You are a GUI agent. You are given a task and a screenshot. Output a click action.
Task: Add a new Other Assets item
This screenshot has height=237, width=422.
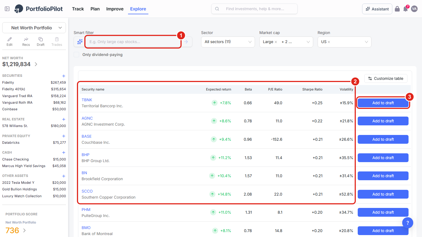(64, 176)
